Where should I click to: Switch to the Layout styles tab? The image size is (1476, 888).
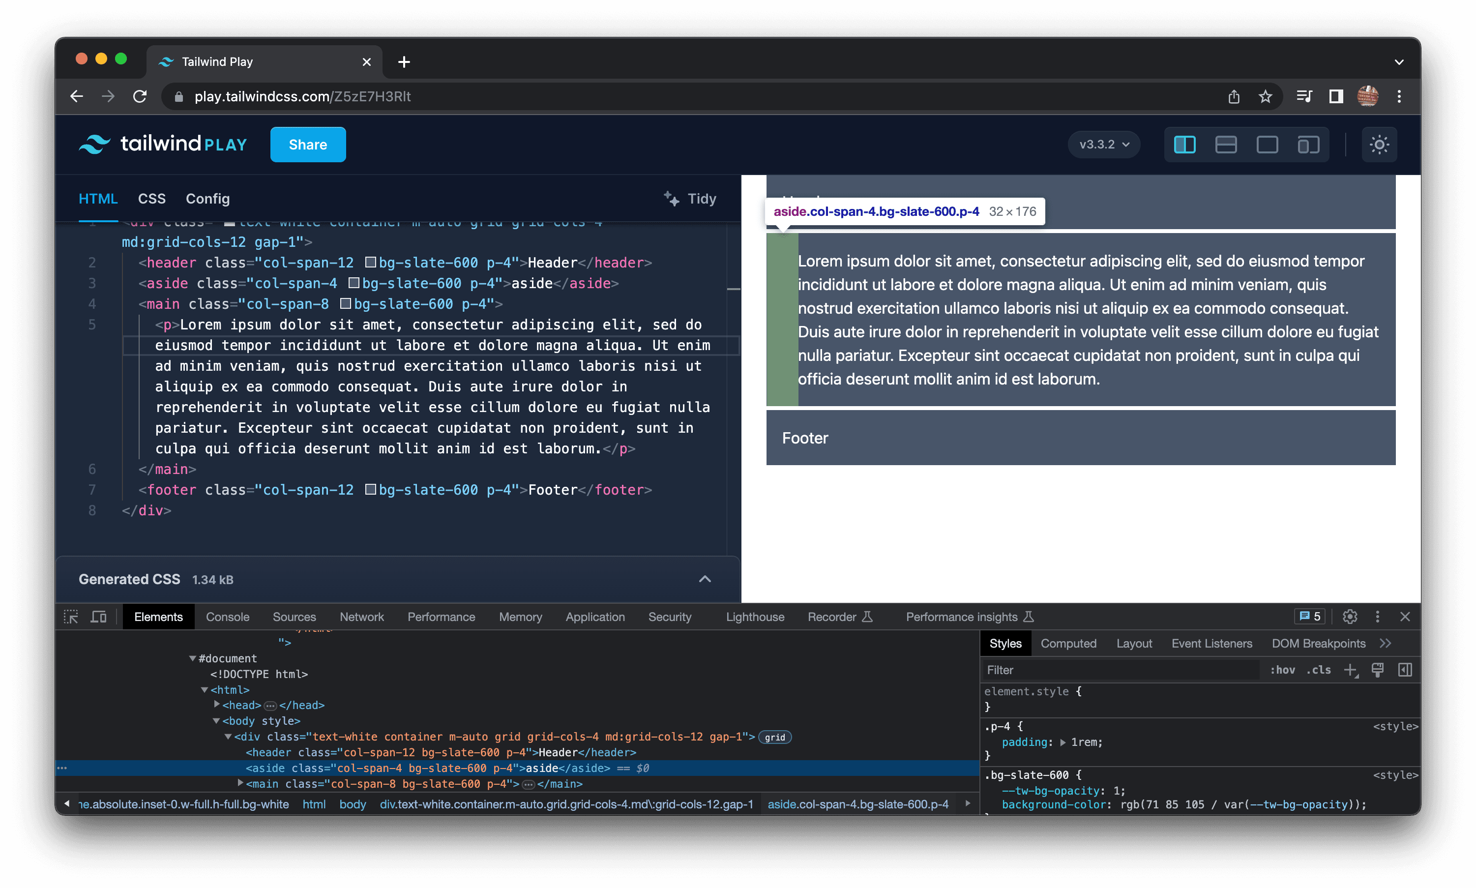pyautogui.click(x=1133, y=643)
